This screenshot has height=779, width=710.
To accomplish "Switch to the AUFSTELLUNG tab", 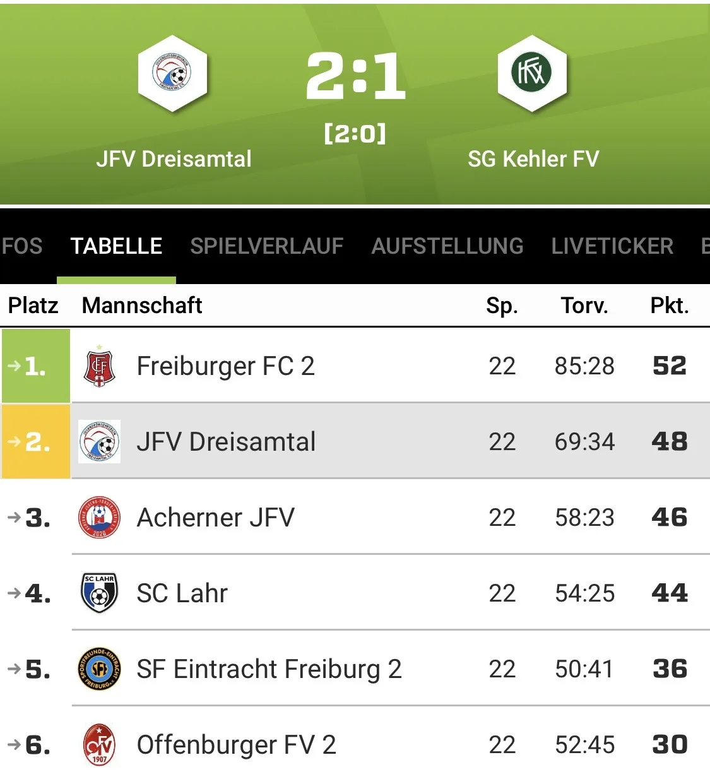I will [447, 246].
